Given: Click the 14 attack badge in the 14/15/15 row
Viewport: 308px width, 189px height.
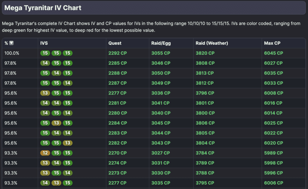Looking at the screenshot, I should 45,63.
